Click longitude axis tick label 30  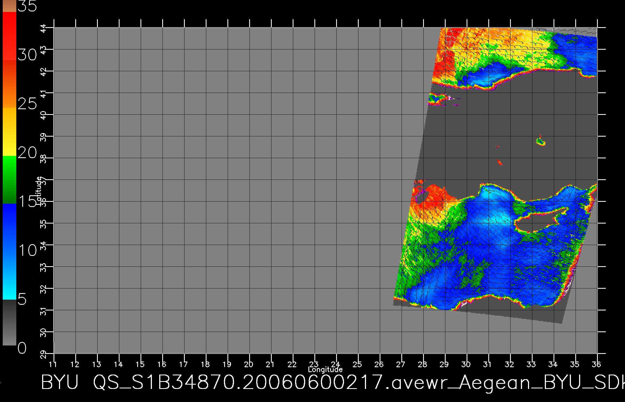[466, 364]
